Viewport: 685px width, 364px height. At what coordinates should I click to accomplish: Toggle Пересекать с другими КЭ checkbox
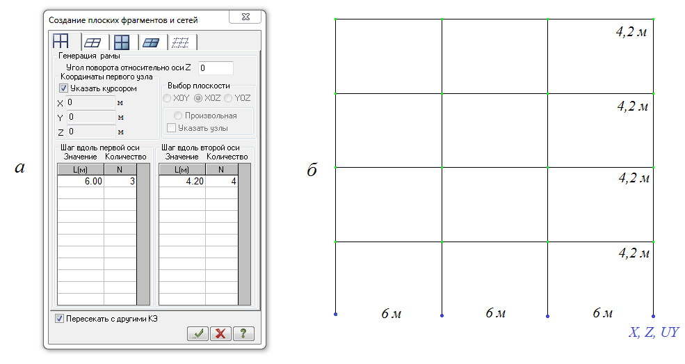coord(59,319)
